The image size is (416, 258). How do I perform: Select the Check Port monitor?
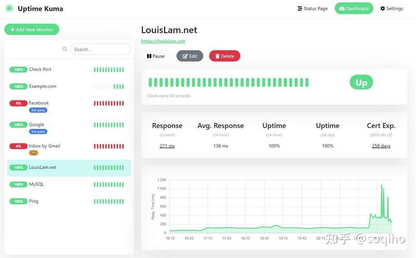69,70
